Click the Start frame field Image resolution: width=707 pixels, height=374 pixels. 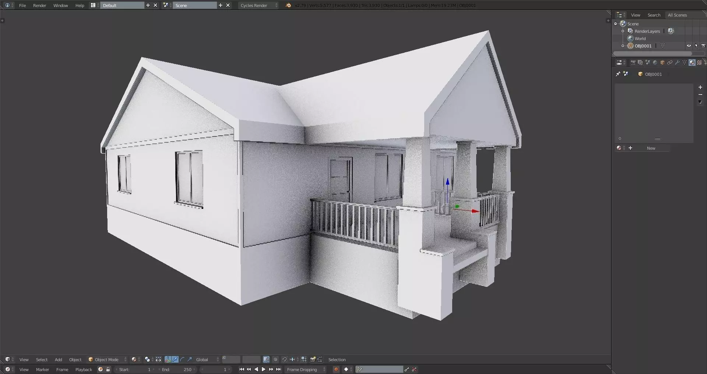pyautogui.click(x=135, y=369)
